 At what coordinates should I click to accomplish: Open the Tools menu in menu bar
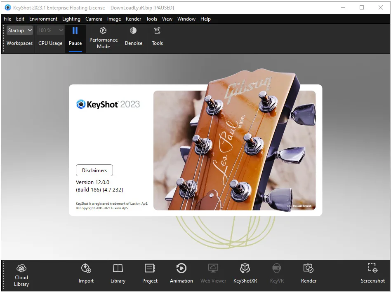[x=151, y=19]
